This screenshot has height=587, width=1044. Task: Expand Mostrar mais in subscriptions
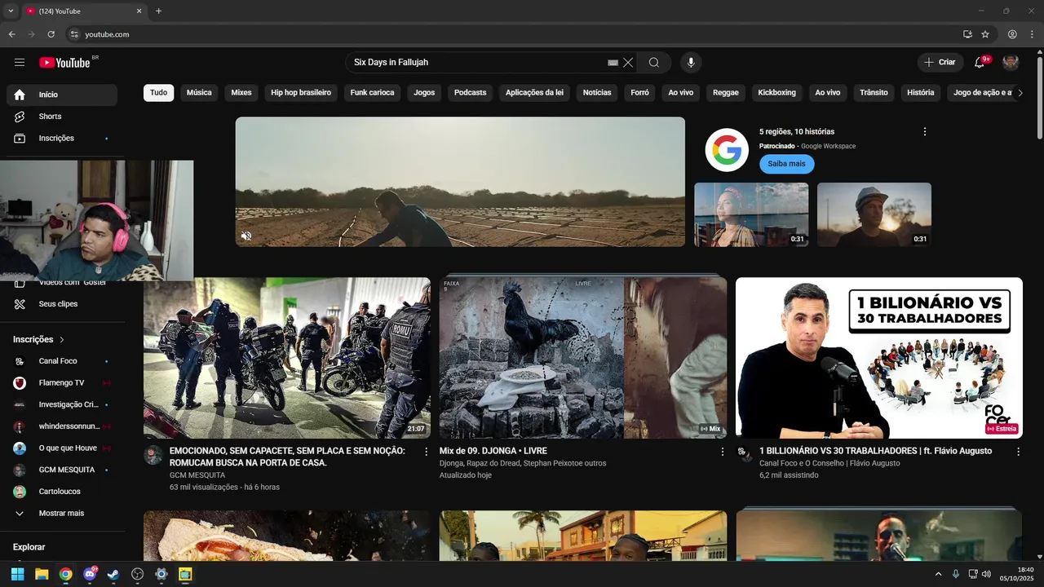62,514
